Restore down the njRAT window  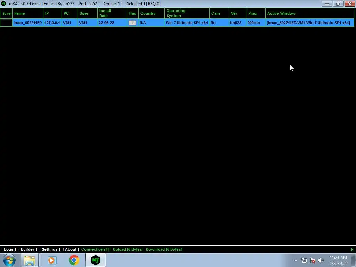[x=338, y=3]
